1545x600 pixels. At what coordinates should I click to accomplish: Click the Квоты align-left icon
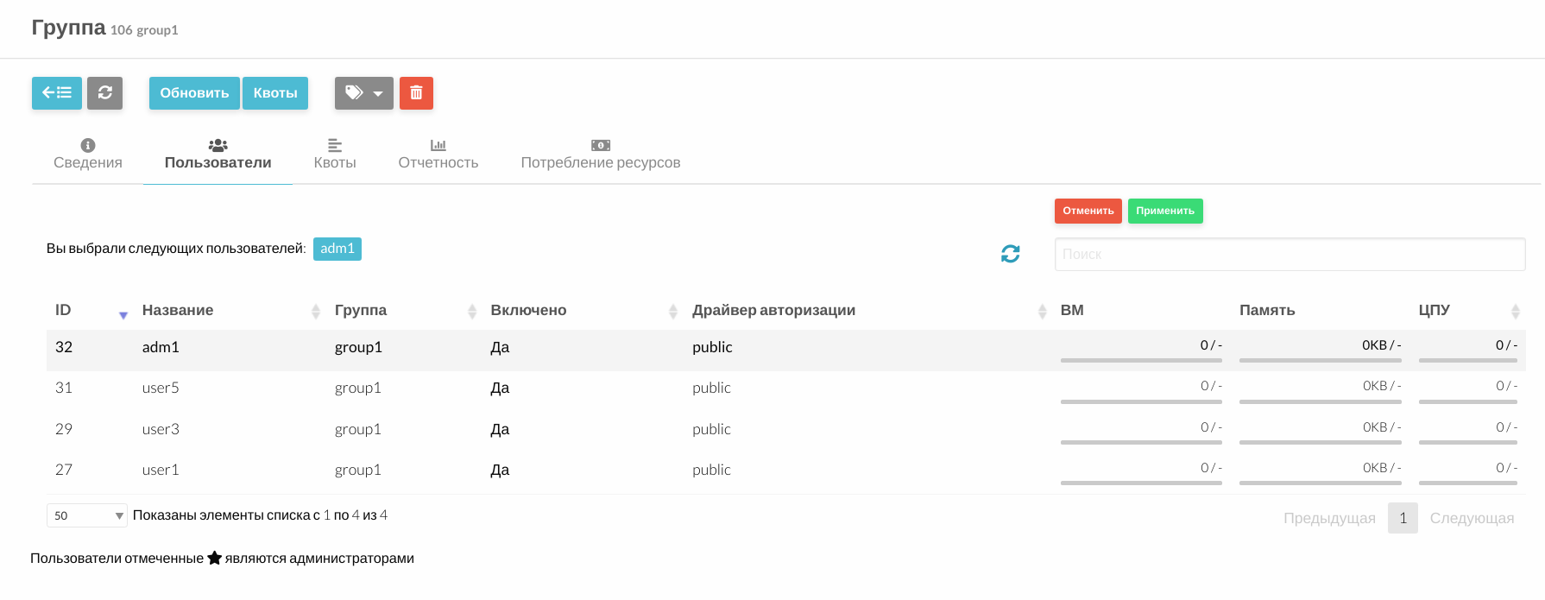335,145
